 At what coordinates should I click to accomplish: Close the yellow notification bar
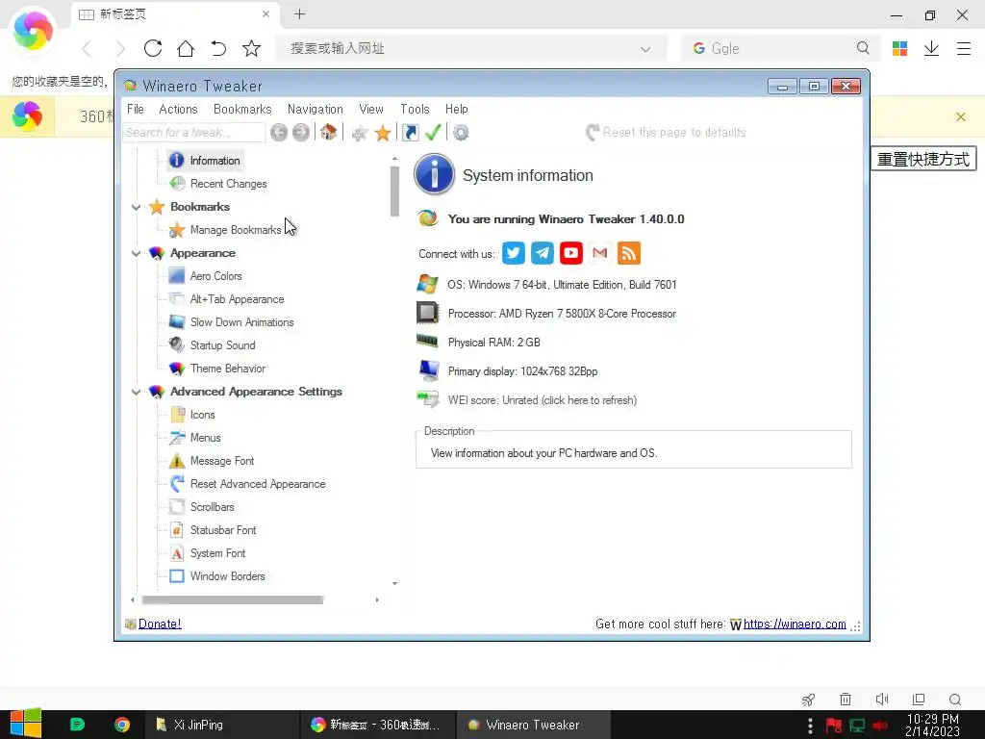pos(961,116)
